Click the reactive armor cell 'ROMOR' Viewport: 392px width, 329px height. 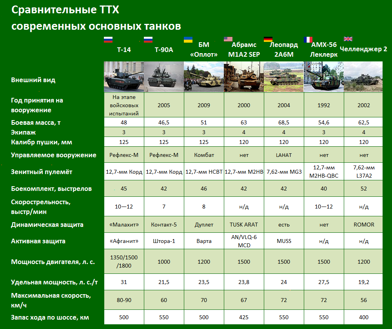click(363, 225)
